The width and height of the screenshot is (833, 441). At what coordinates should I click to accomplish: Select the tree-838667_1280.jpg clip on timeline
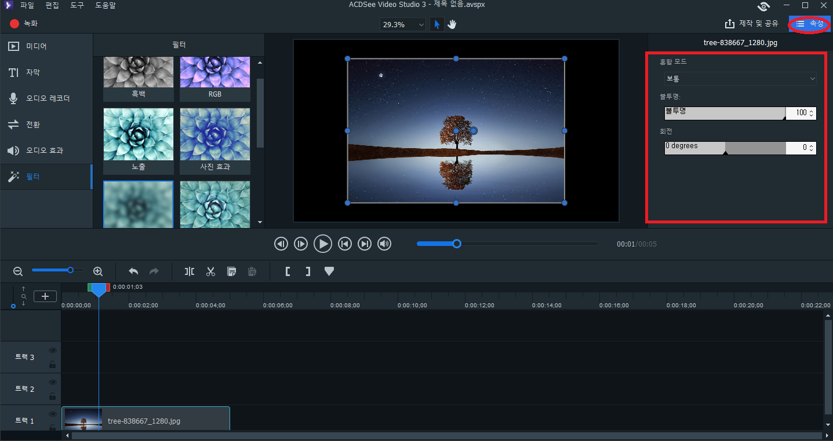coord(145,418)
